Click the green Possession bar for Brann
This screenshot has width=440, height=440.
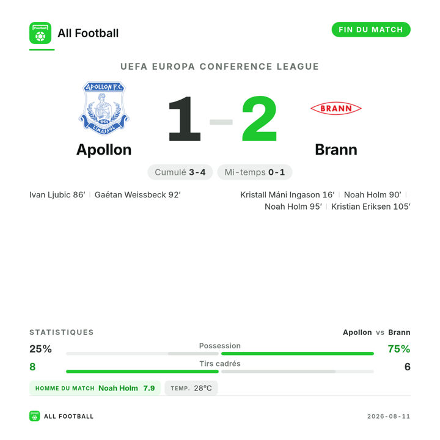(x=298, y=354)
